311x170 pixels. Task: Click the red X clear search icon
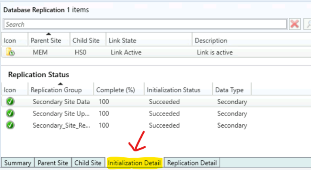(295, 24)
